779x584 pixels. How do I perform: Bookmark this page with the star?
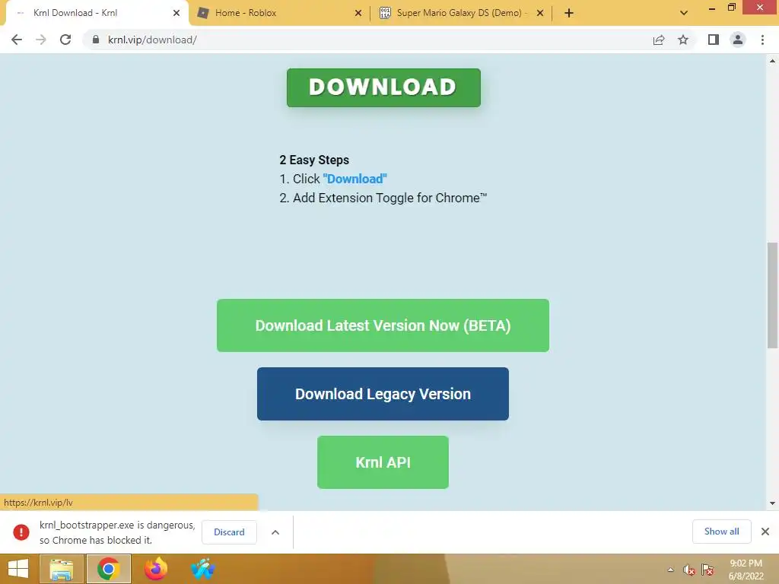(683, 40)
